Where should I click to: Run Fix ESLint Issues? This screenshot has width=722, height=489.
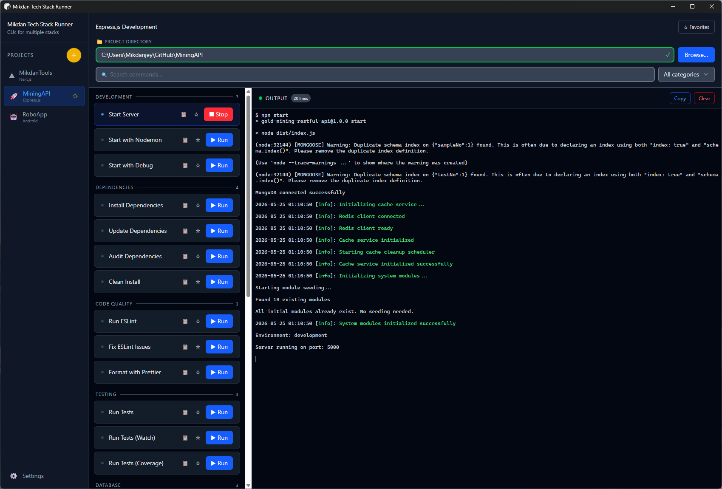219,347
